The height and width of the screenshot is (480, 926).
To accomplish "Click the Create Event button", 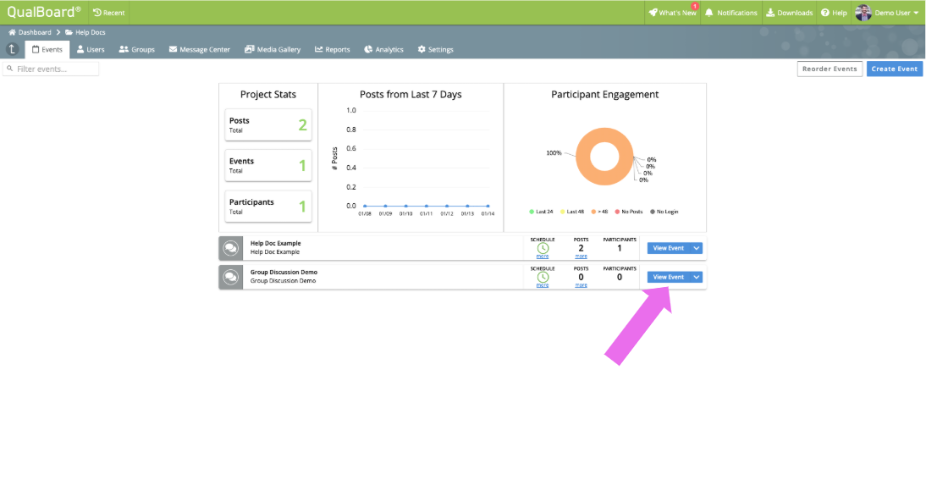I will [894, 69].
